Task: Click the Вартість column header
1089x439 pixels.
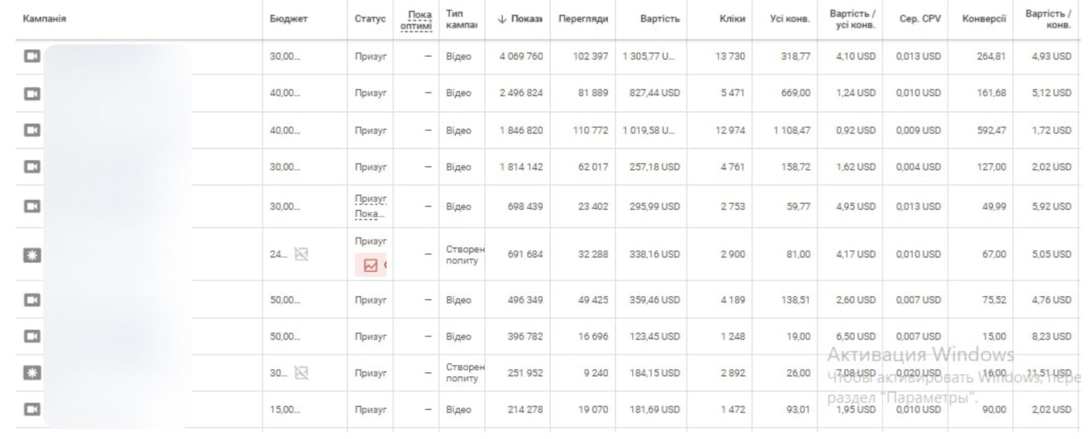Action: (660, 19)
